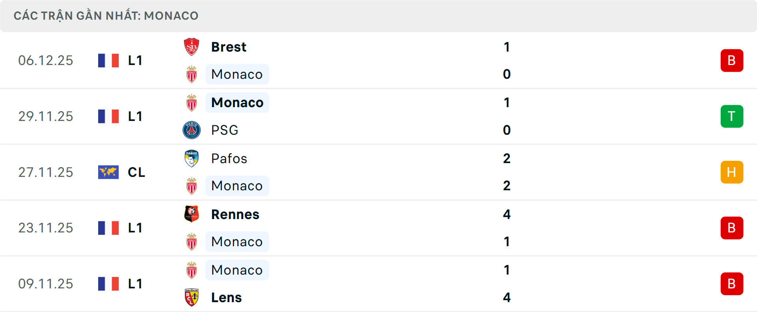Select the L1 label of the PSG match
The width and height of the screenshot is (757, 312).
click(x=134, y=116)
